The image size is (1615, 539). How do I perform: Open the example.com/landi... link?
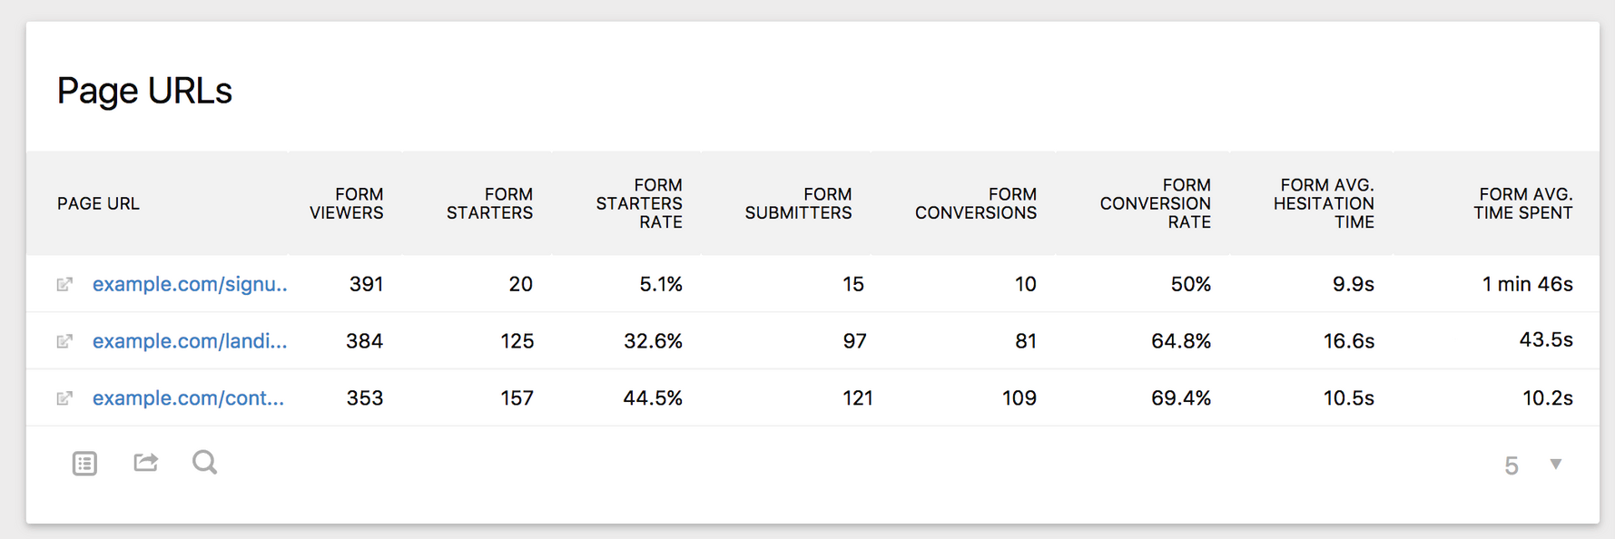click(x=190, y=341)
